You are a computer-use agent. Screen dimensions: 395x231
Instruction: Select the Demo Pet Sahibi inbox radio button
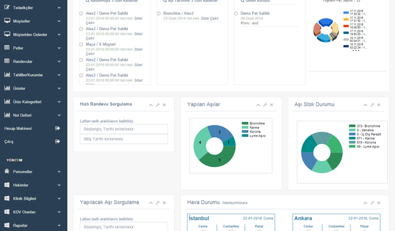(236, 14)
